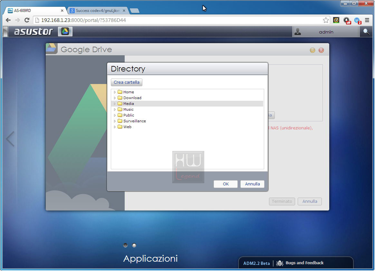Click the Home folder icon
This screenshot has width=375, height=271.
click(120, 92)
